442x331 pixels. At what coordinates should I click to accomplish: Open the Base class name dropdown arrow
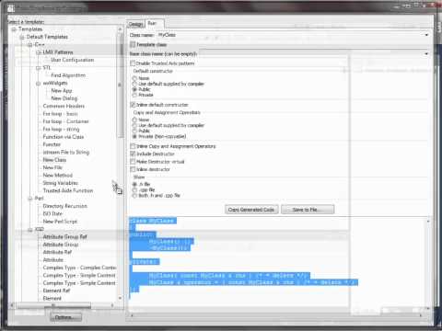click(426, 53)
